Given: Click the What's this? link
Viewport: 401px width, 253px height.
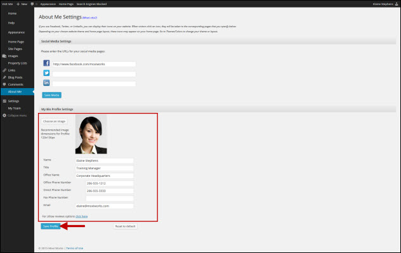Looking at the screenshot, I should point(89,18).
